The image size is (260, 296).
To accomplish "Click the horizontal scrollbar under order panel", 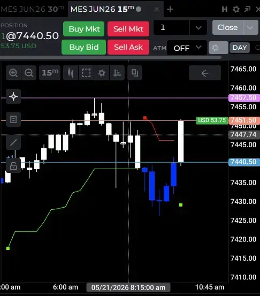I will pos(111,57).
